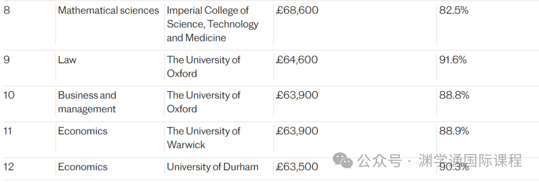The height and width of the screenshot is (182, 539).
Task: Click University of Durham
Action: (213, 167)
